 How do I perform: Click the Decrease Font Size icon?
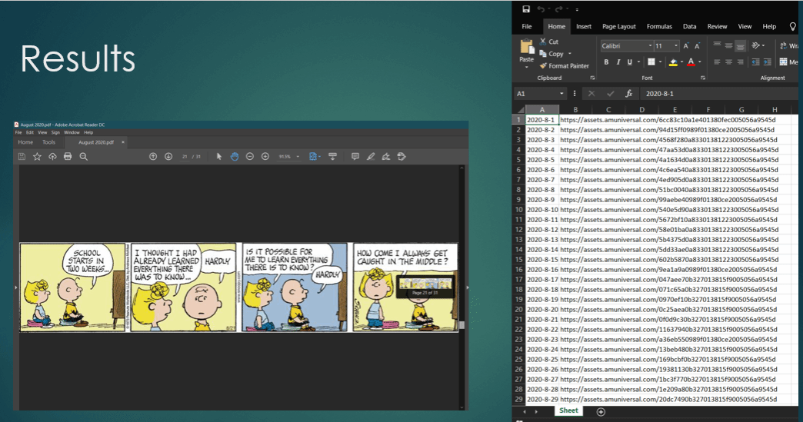click(x=697, y=46)
